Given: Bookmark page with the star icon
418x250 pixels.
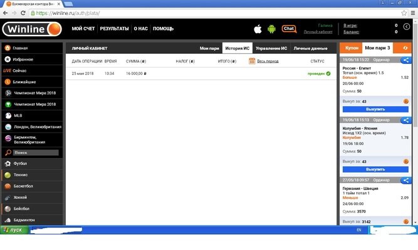Looking at the screenshot, I should tap(402, 12).
